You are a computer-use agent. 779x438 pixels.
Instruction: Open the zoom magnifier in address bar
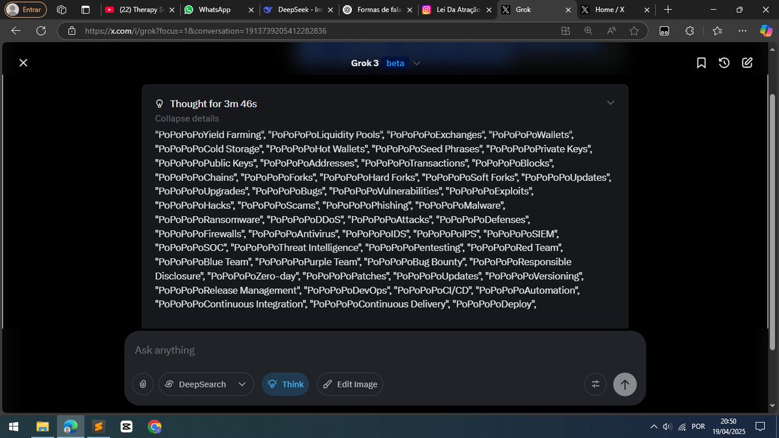(x=588, y=30)
